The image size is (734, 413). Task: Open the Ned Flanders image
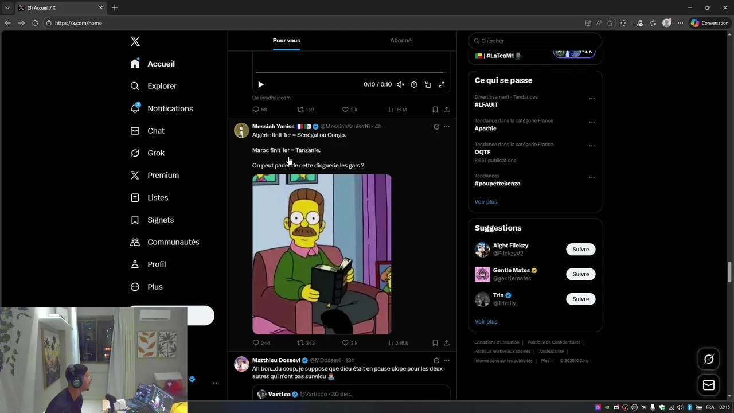322,254
